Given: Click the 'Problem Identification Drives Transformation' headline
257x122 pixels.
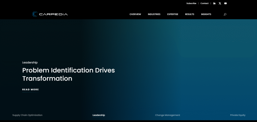Looking at the screenshot, I should tap(68, 74).
